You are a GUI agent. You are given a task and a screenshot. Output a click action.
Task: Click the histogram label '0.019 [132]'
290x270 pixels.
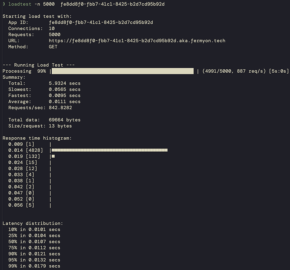(x=24, y=156)
